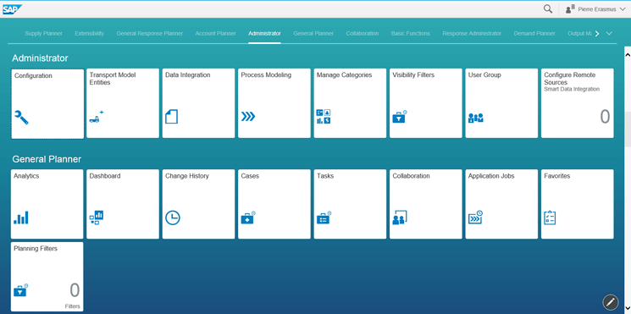Click the Planning Filters briefcase icon
The height and width of the screenshot is (314, 631).
tap(20, 289)
